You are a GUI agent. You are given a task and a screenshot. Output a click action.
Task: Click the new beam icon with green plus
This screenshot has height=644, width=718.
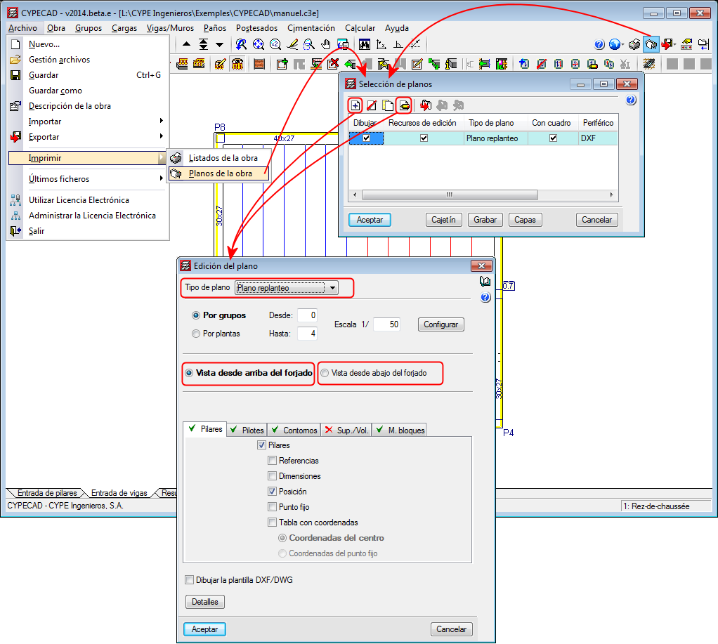tap(282, 64)
